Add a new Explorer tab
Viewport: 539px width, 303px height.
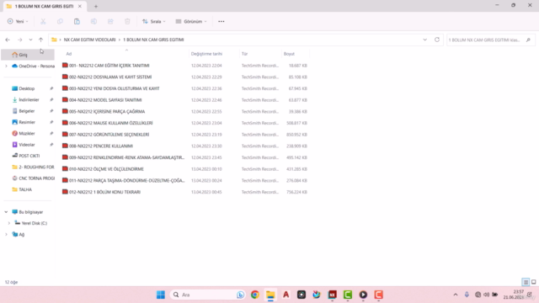[x=96, y=6]
